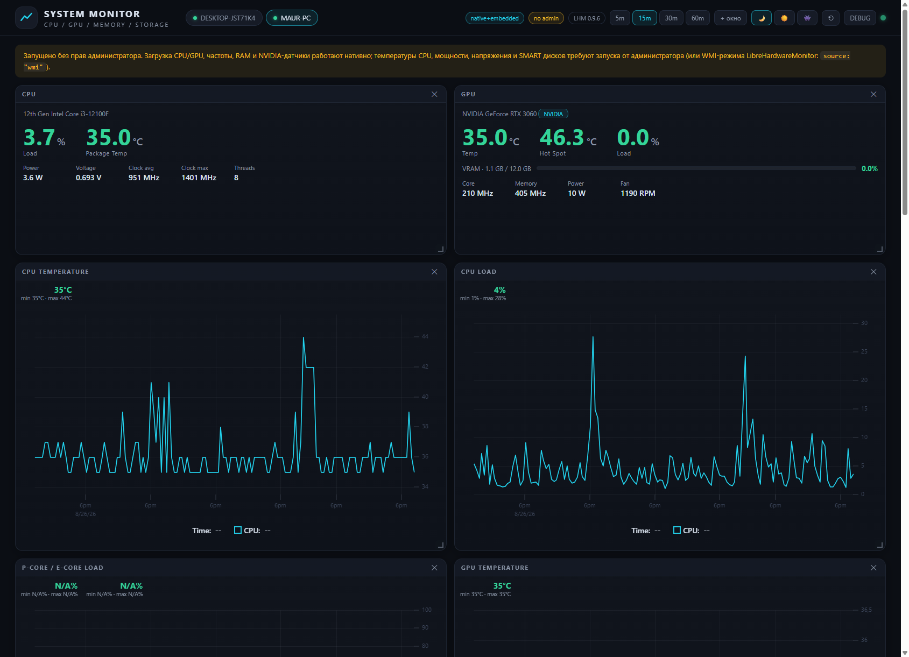Close the P-Core / E-Core Load panel
This screenshot has width=909, height=657.
(x=434, y=568)
